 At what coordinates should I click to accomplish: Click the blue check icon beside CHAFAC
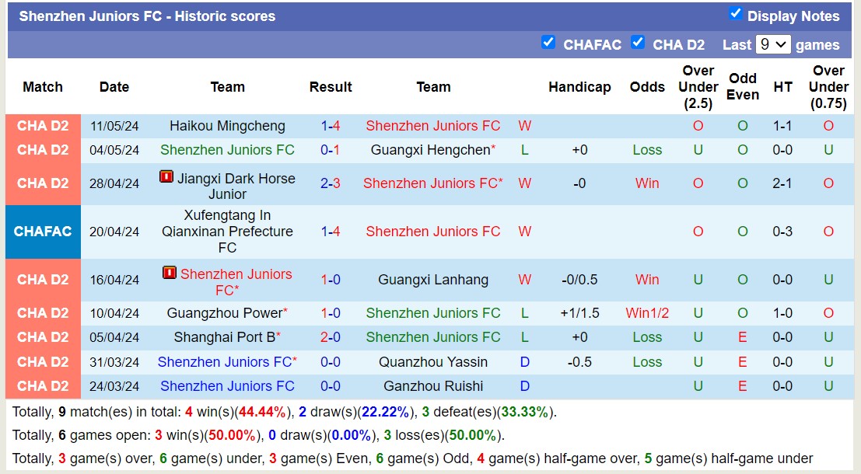(x=548, y=44)
